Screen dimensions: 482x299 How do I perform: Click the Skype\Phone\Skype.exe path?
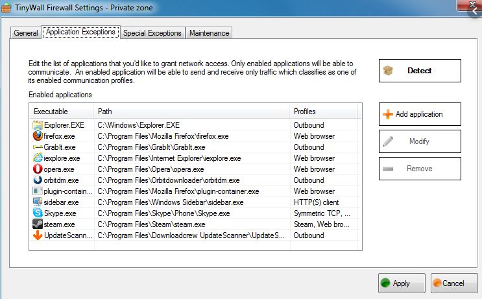[163, 213]
